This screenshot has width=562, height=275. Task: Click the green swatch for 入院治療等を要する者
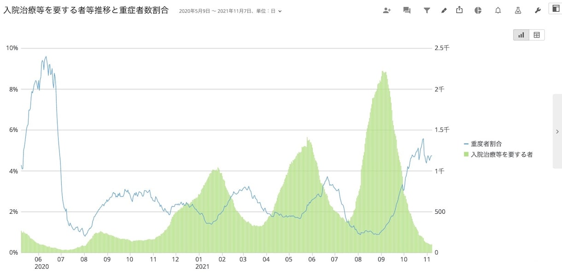[466, 155]
